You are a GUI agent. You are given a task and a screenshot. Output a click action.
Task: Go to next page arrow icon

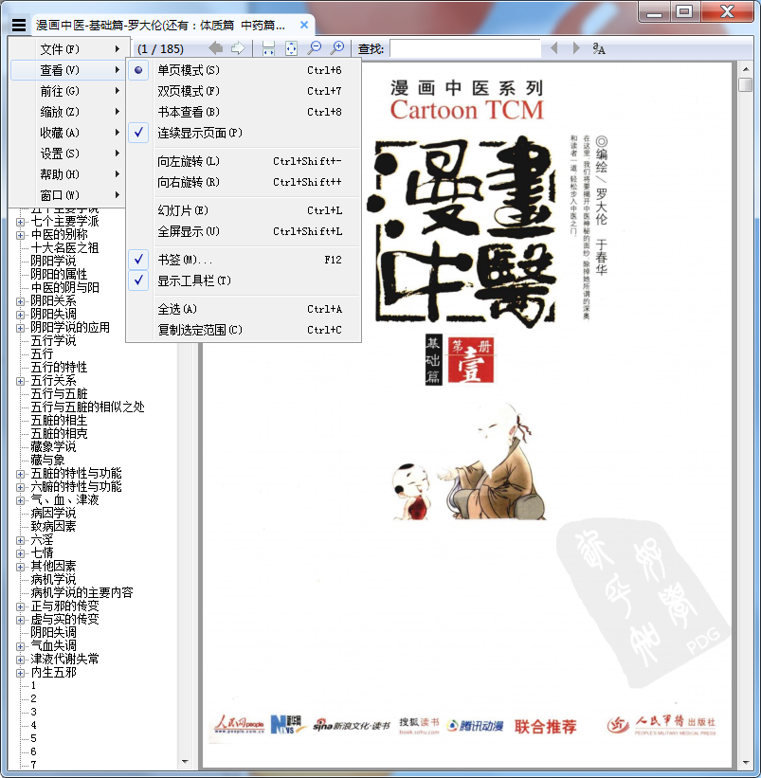(x=238, y=48)
